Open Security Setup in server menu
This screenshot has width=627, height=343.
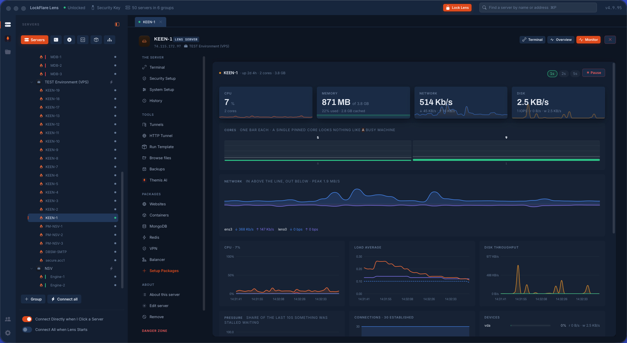[x=162, y=78]
